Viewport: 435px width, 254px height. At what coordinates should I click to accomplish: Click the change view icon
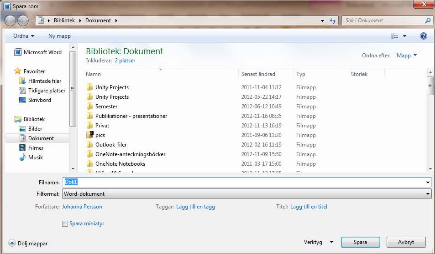(x=394, y=36)
